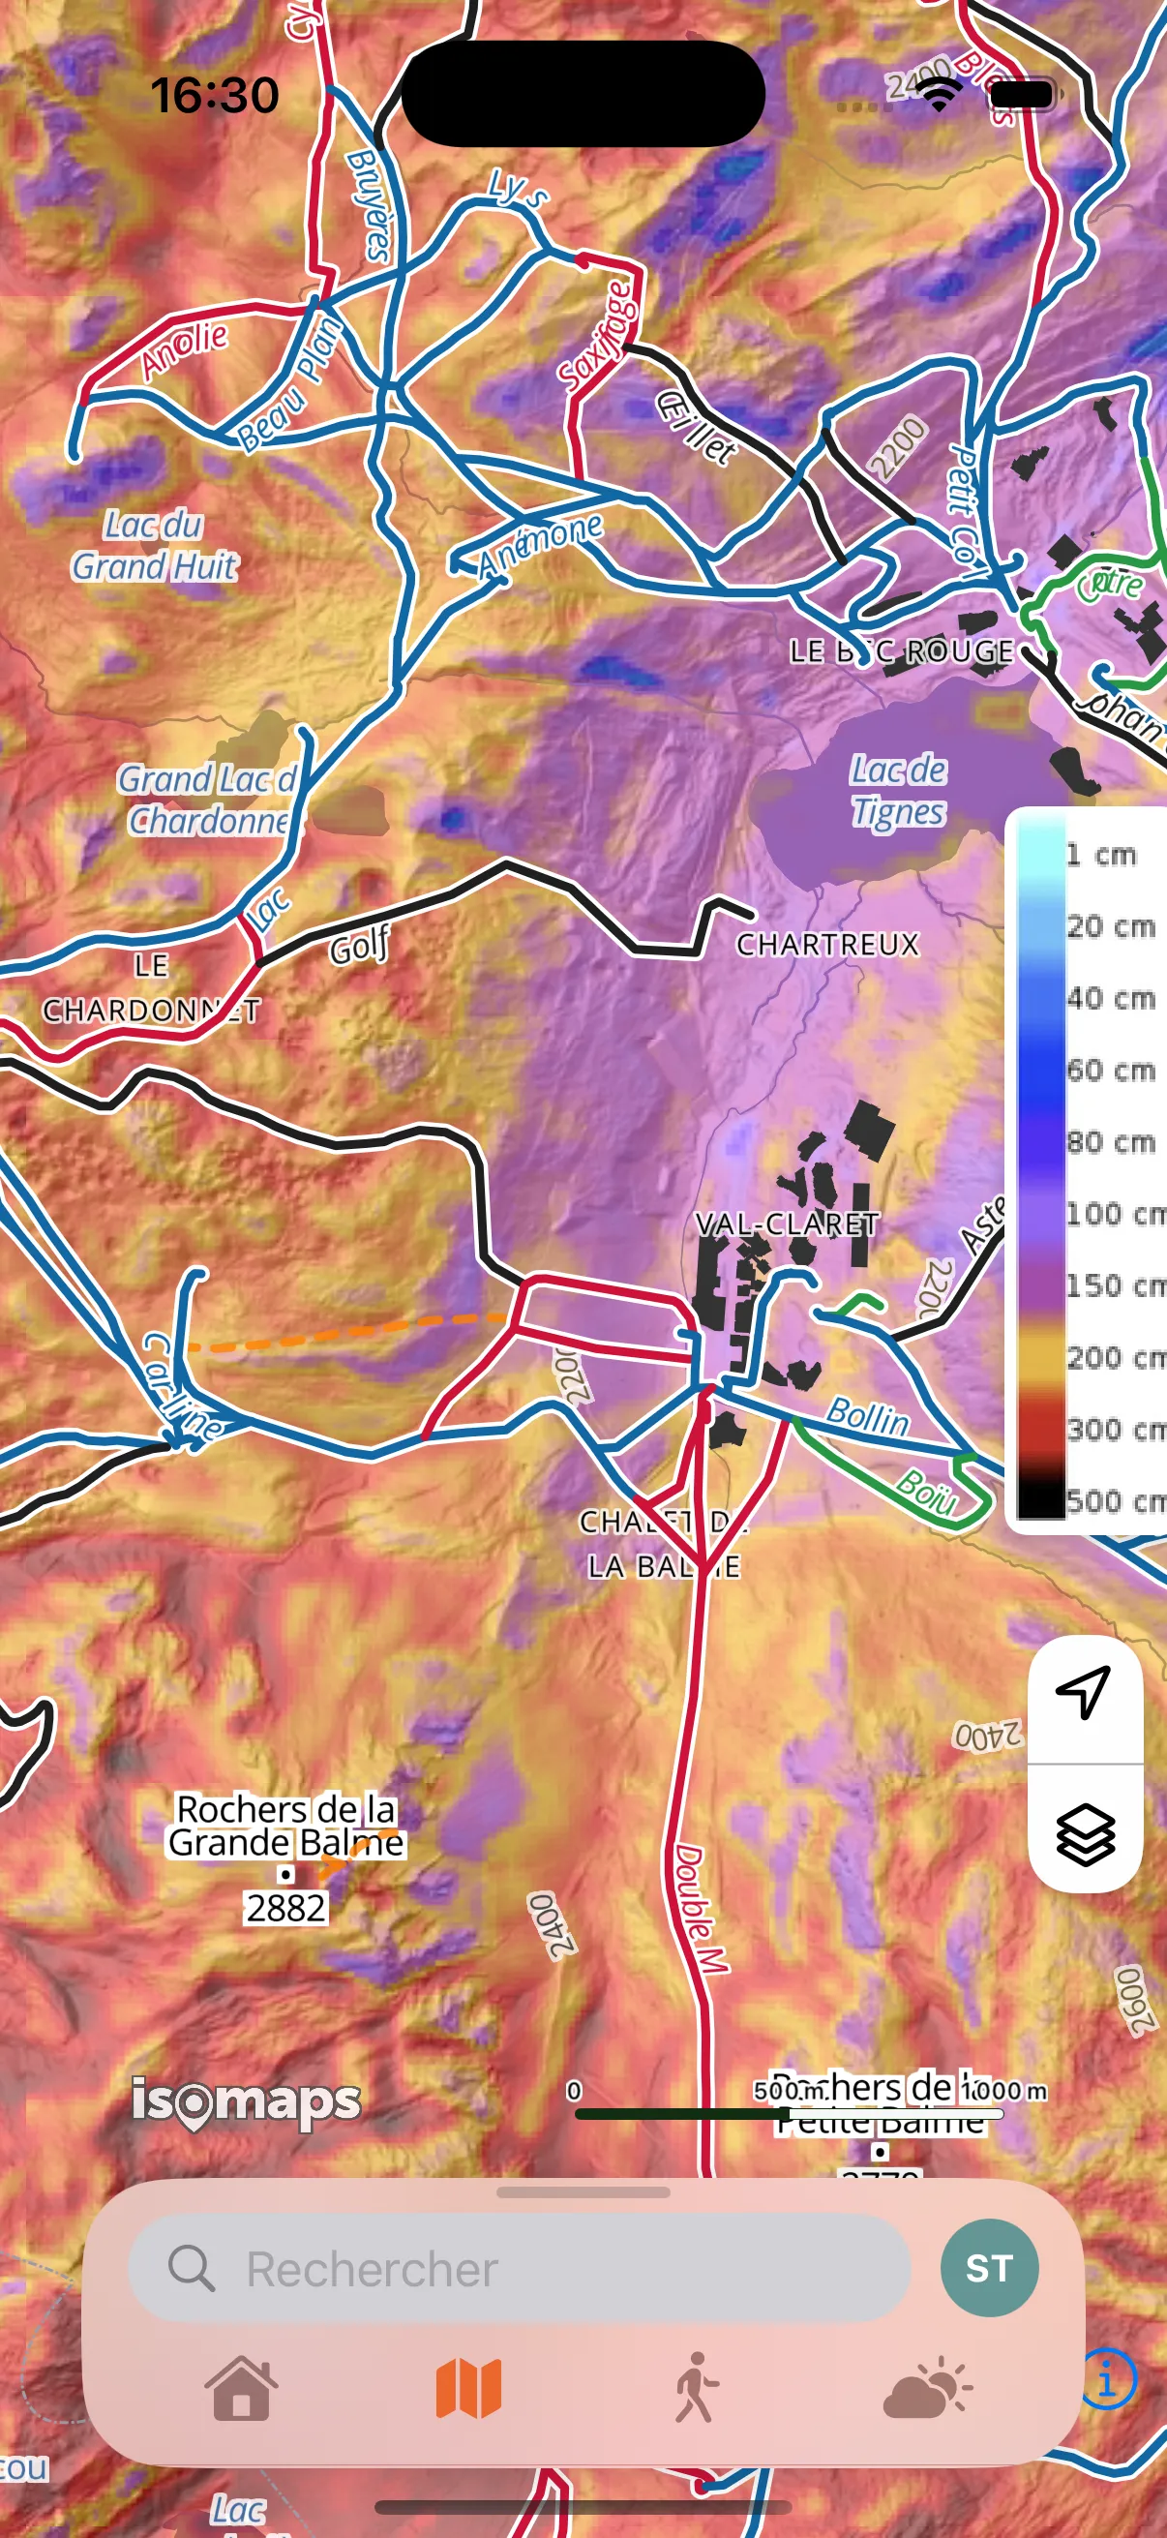Tap the VAL-CLARET village label
Viewport: 1167px width, 2538px height.
(786, 1224)
